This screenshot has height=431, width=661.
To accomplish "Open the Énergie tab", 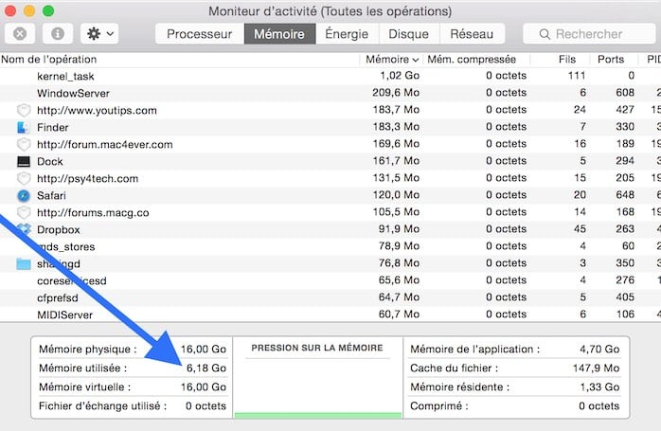I will pyautogui.click(x=347, y=34).
